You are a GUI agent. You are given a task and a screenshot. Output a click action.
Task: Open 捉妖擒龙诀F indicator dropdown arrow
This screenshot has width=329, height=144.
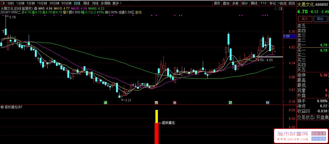tap(2, 107)
